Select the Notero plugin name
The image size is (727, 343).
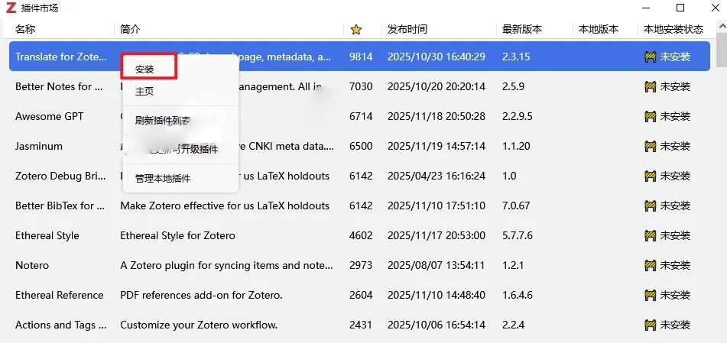pos(32,265)
